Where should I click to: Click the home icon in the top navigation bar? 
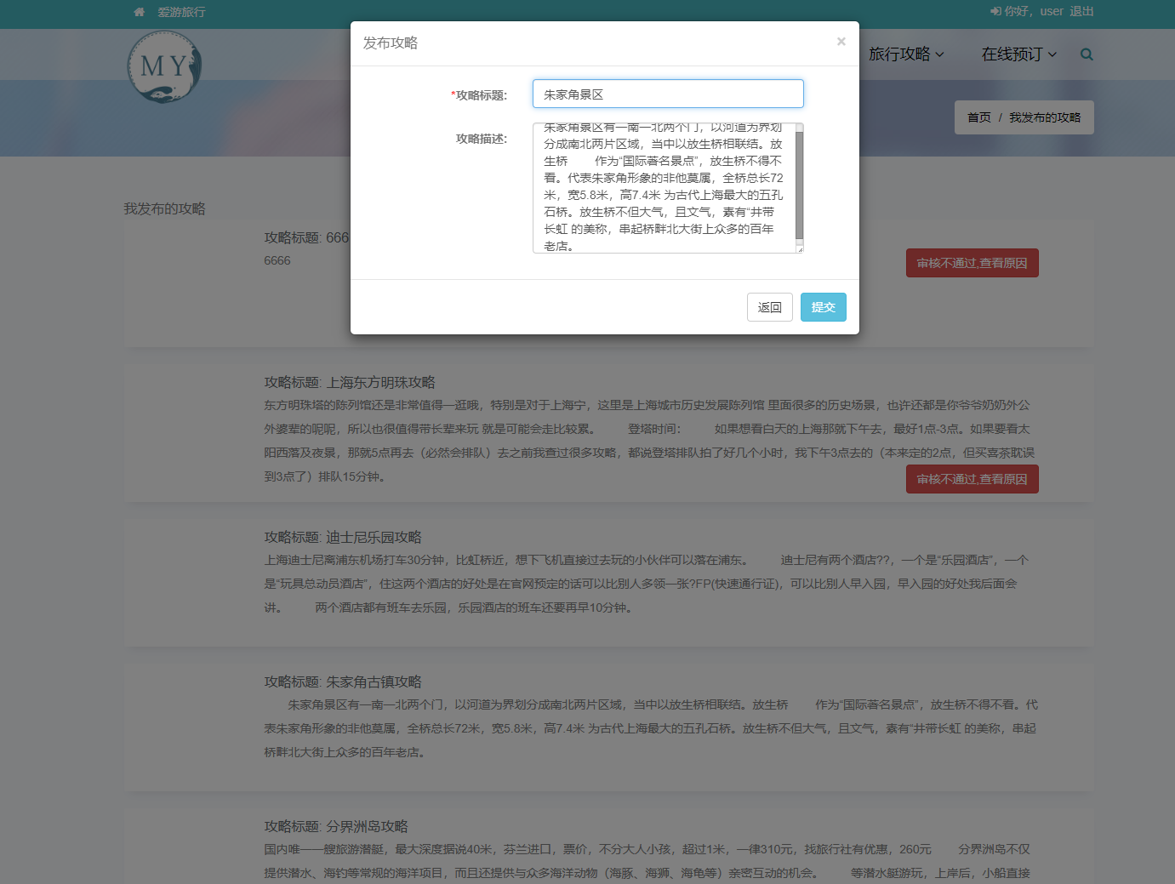[x=139, y=12]
